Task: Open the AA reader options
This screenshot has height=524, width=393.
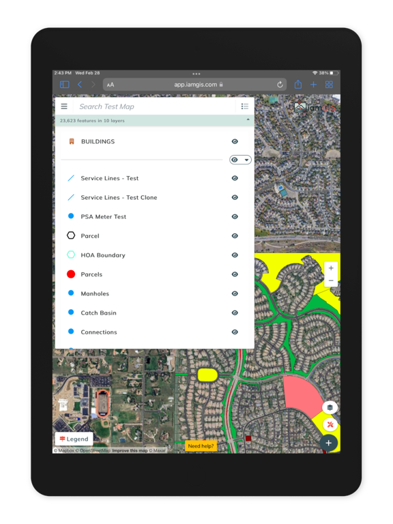Action: [x=111, y=85]
